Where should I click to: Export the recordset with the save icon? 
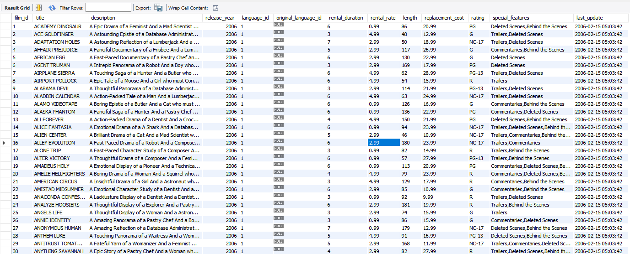tap(158, 8)
